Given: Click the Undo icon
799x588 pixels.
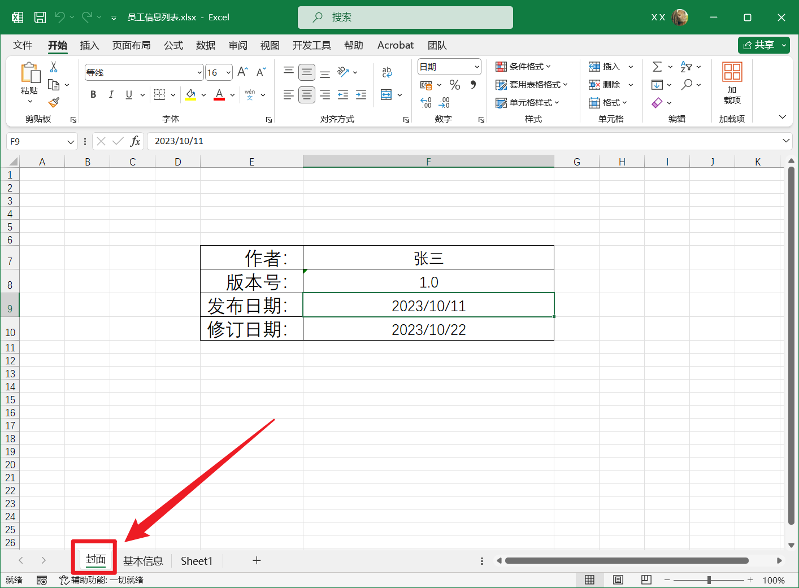Looking at the screenshot, I should (x=61, y=17).
